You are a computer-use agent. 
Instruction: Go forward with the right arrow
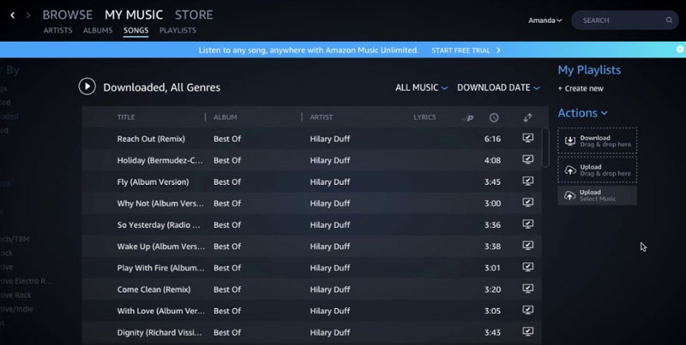click(x=28, y=15)
